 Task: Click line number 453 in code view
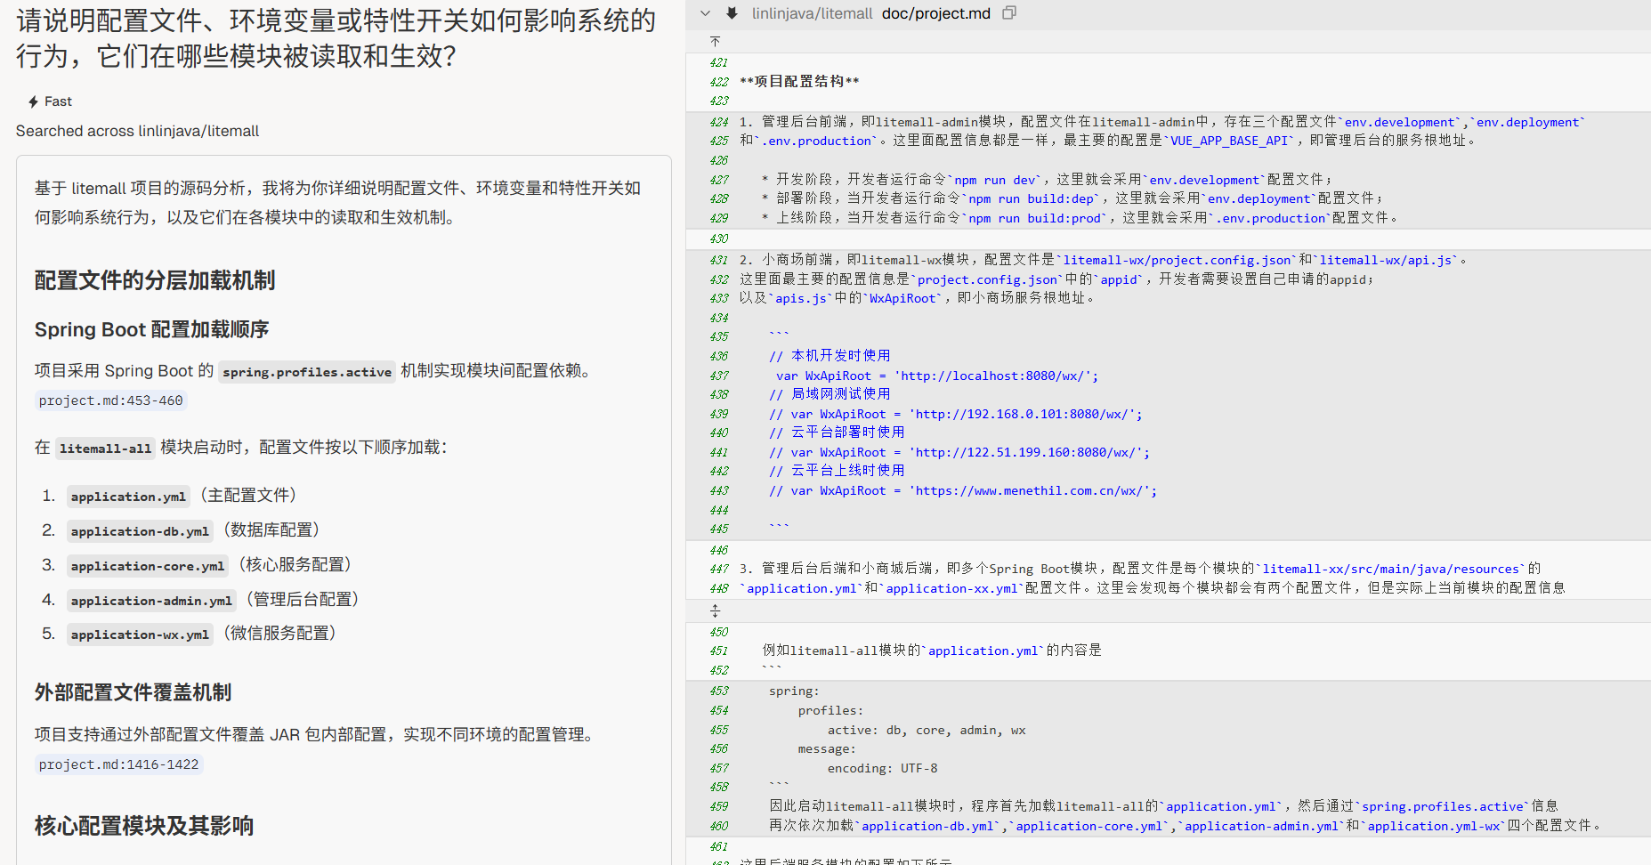pyautogui.click(x=718, y=691)
